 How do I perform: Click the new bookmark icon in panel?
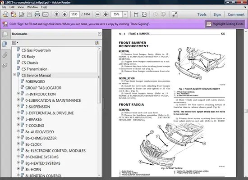pyautogui.click(x=97, y=43)
